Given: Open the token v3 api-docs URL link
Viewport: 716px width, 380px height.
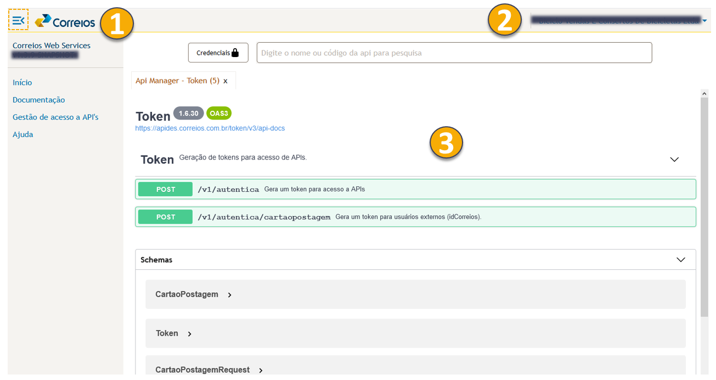Looking at the screenshot, I should [210, 128].
